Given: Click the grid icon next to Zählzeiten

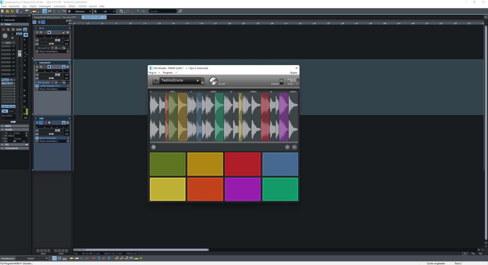Looking at the screenshot, I should 69,11.
